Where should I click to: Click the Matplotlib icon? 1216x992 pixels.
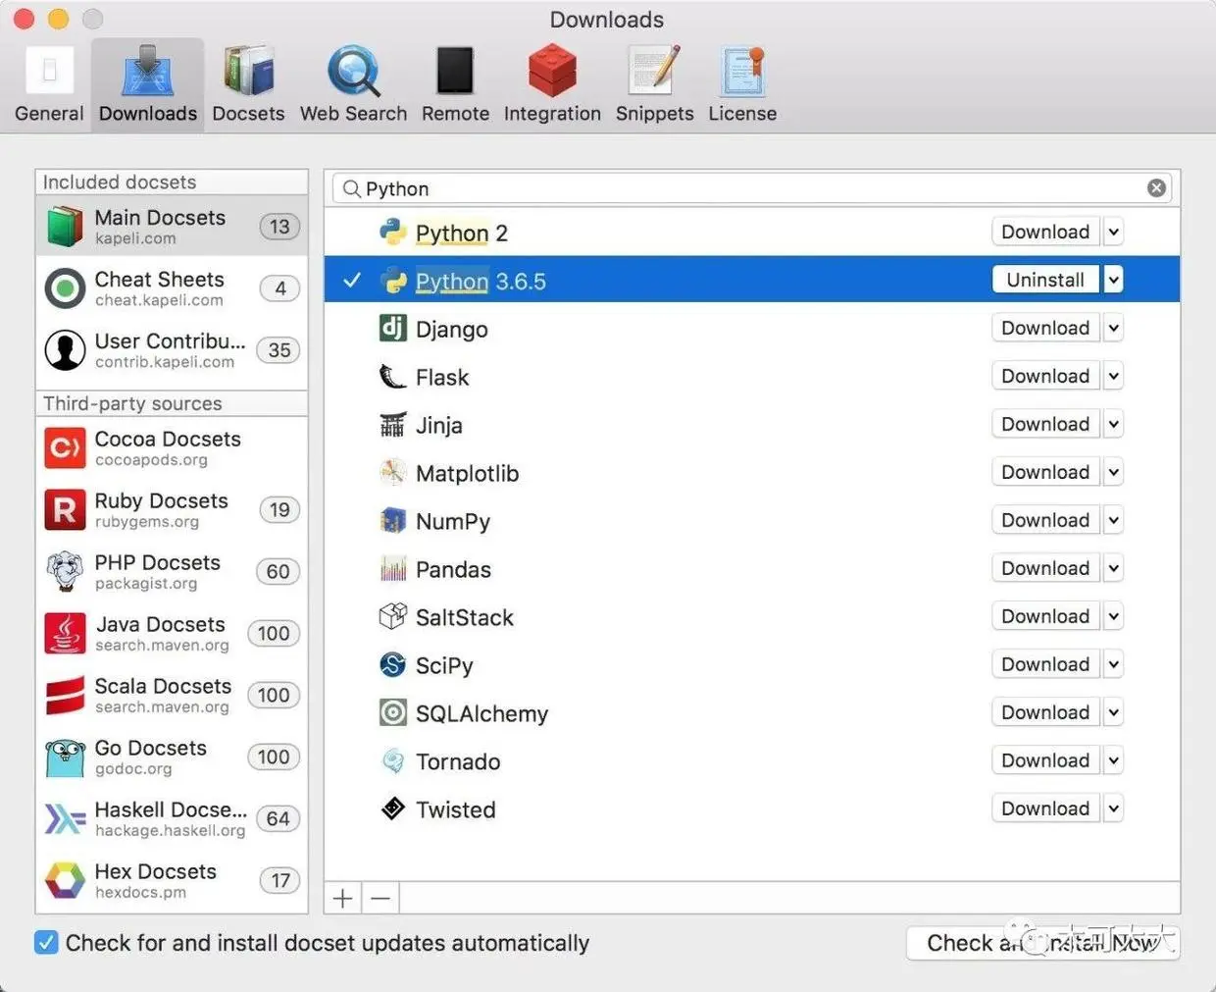(392, 472)
